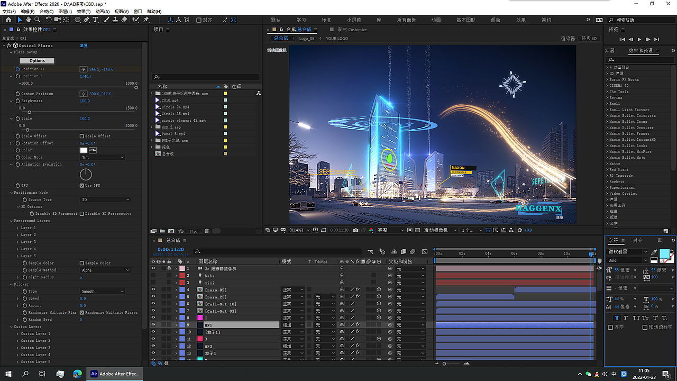Select the Eraser tool
The height and width of the screenshot is (381, 677).
point(124,20)
